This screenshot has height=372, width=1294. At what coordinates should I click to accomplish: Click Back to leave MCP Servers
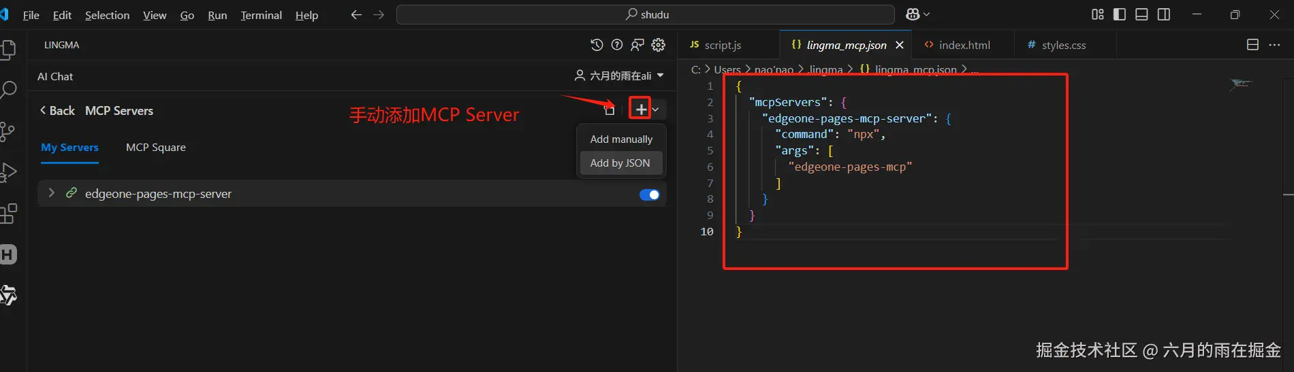tap(57, 111)
